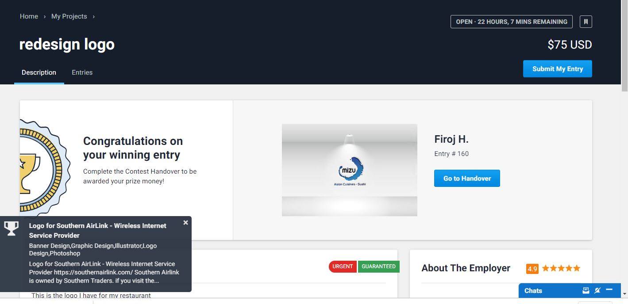Toggle the muted chat sound icon
Viewport: 628px width, 304px height.
(597, 290)
